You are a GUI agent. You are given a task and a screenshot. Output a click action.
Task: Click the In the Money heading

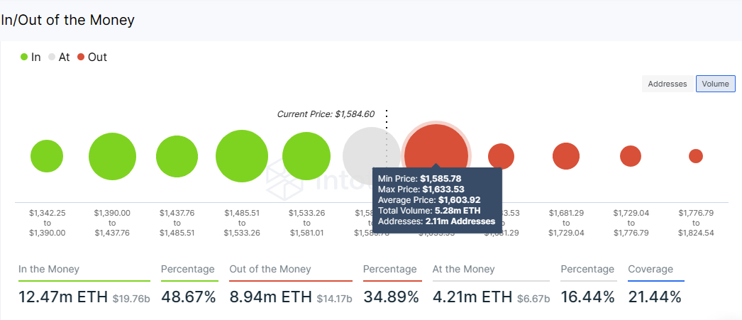tap(49, 270)
